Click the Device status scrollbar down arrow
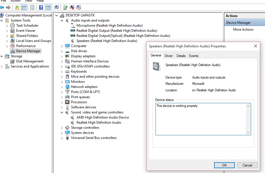 point(248,132)
